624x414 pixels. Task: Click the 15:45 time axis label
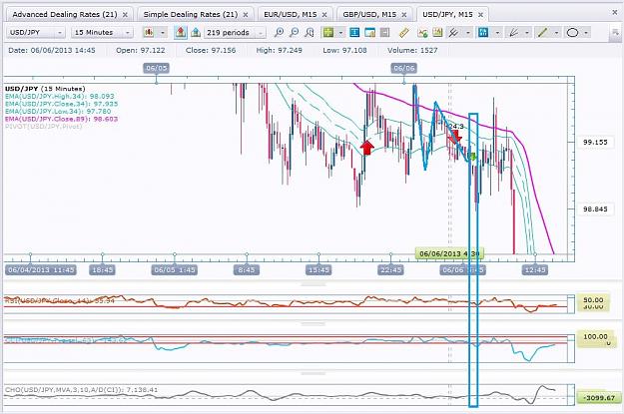[318, 270]
